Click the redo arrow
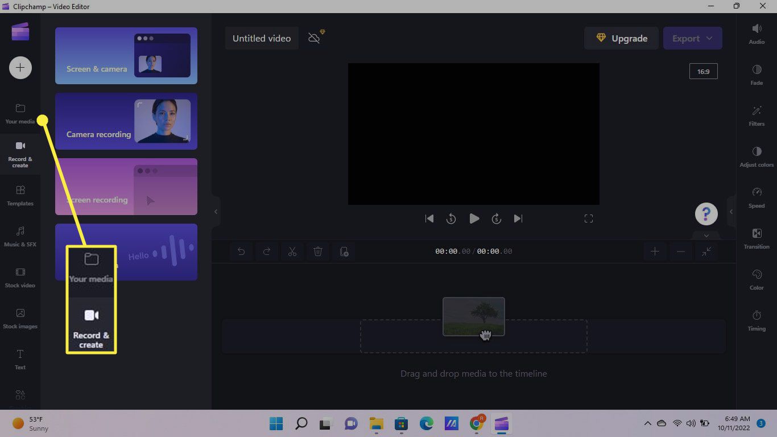The height and width of the screenshot is (437, 777). coord(267,252)
